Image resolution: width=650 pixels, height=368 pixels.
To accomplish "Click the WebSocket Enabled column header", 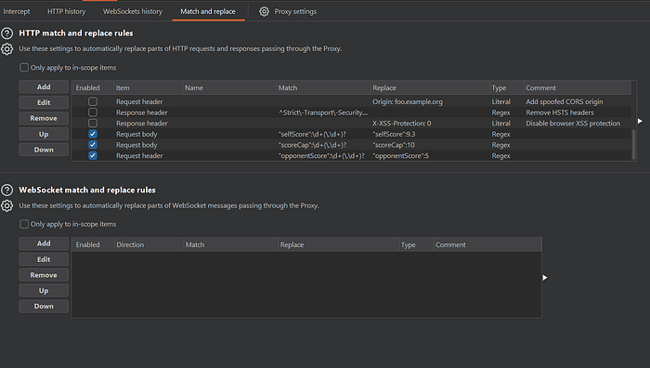I will (93, 244).
